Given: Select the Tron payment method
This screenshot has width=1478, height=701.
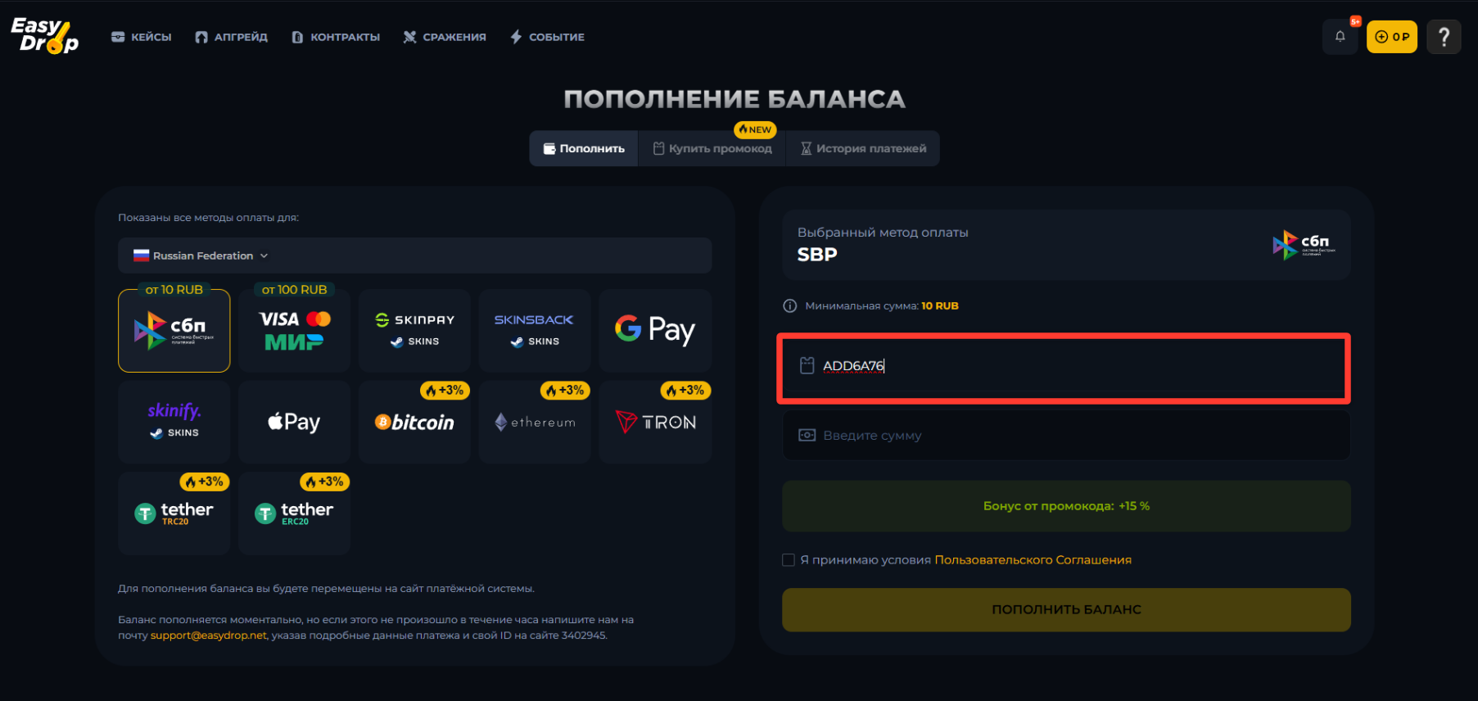Looking at the screenshot, I should 655,422.
